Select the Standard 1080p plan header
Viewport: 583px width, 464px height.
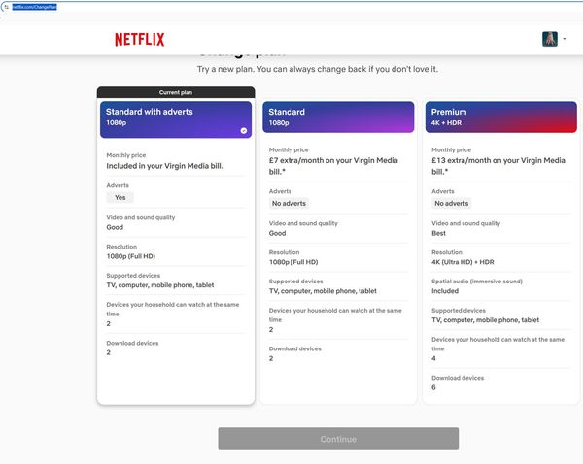[338, 117]
